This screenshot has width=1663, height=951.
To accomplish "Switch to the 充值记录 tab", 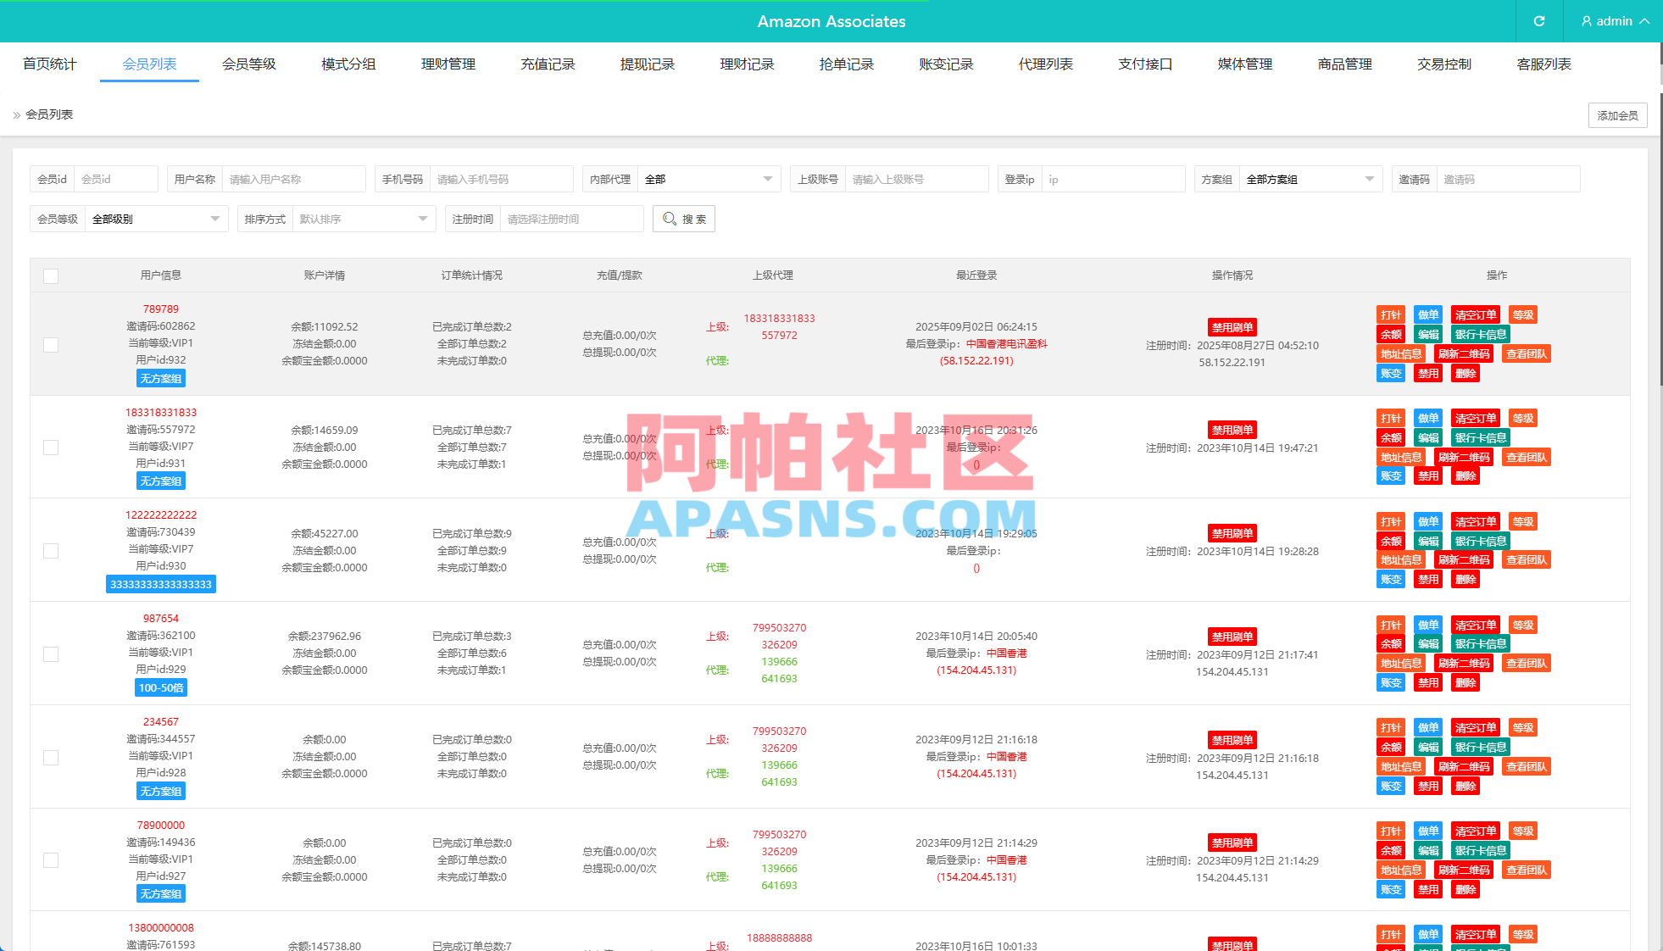I will (x=548, y=64).
